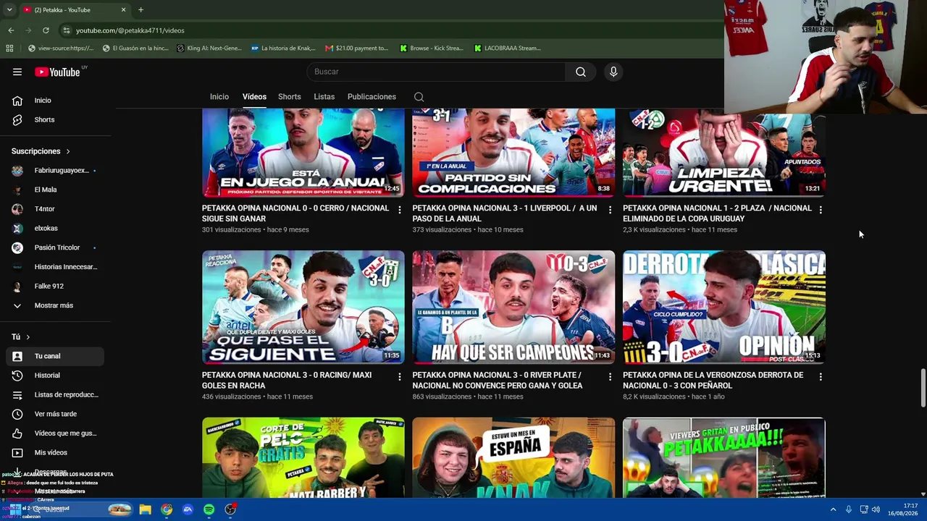The image size is (927, 521).
Task: Open the Listas channel tab
Action: [324, 97]
